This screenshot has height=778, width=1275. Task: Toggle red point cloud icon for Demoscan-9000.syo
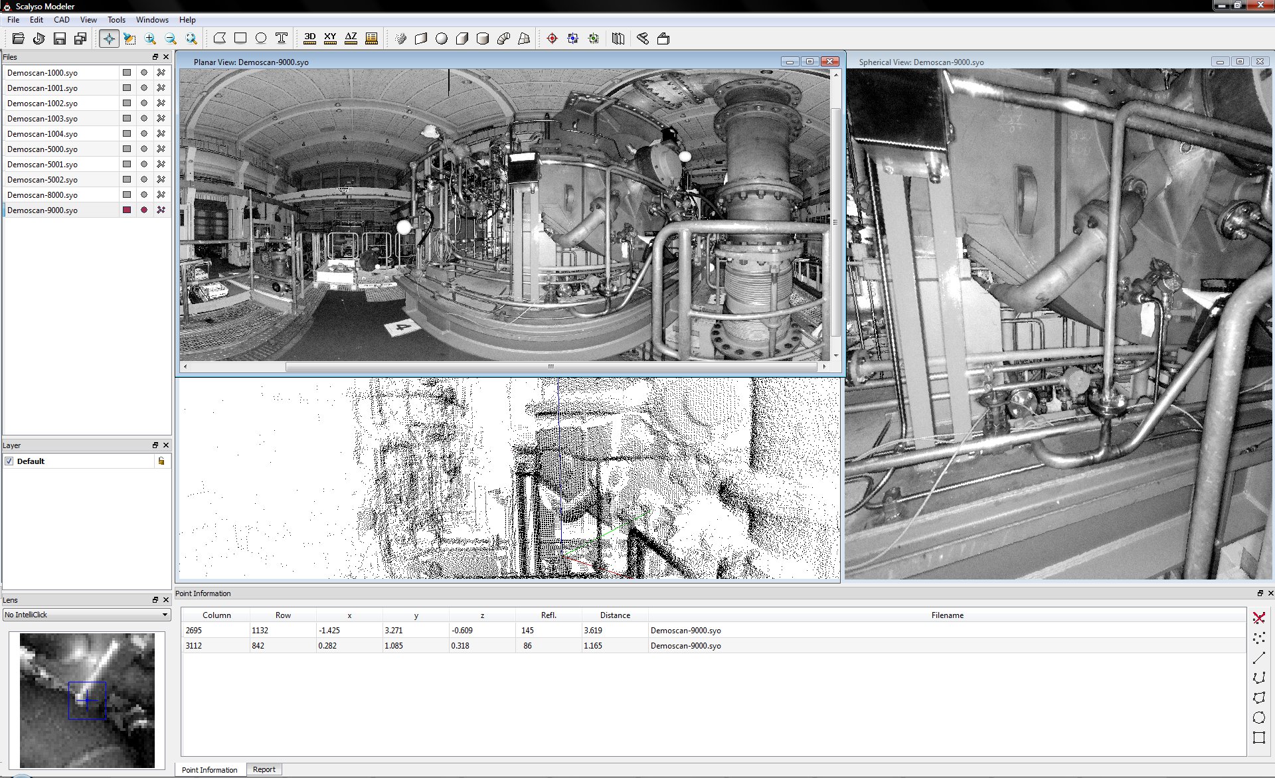(x=161, y=210)
